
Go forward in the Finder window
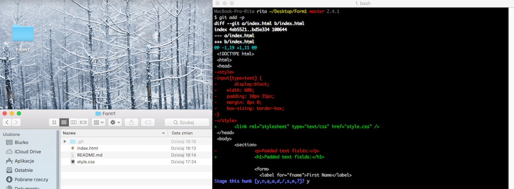(x=16, y=122)
